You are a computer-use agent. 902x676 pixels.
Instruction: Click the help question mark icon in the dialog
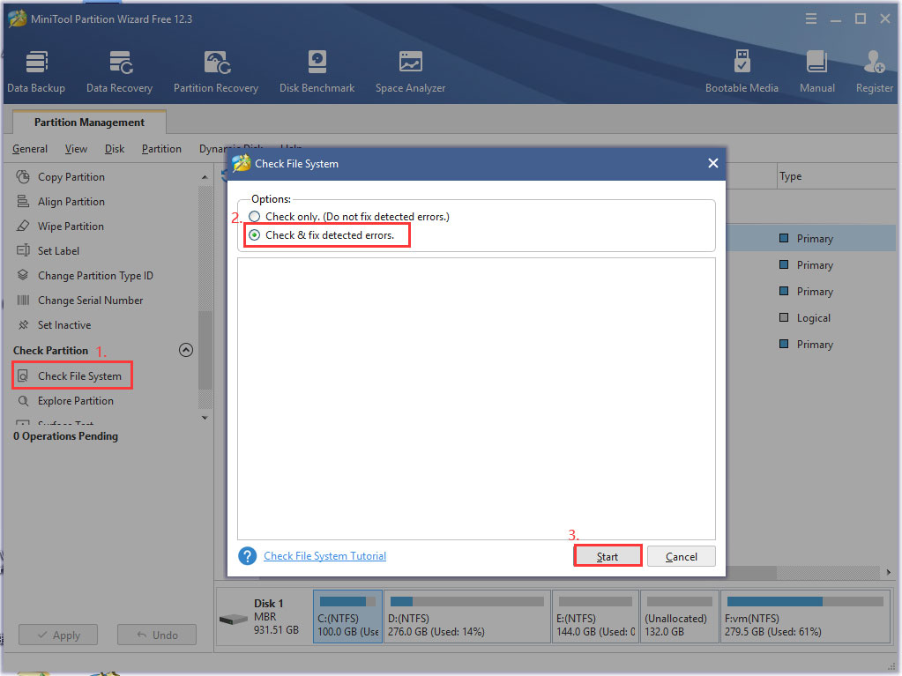coord(248,556)
